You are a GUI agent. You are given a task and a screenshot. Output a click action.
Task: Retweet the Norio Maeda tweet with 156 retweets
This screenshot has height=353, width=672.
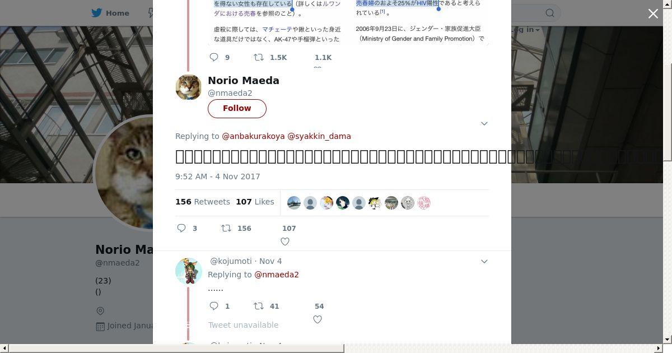click(226, 228)
